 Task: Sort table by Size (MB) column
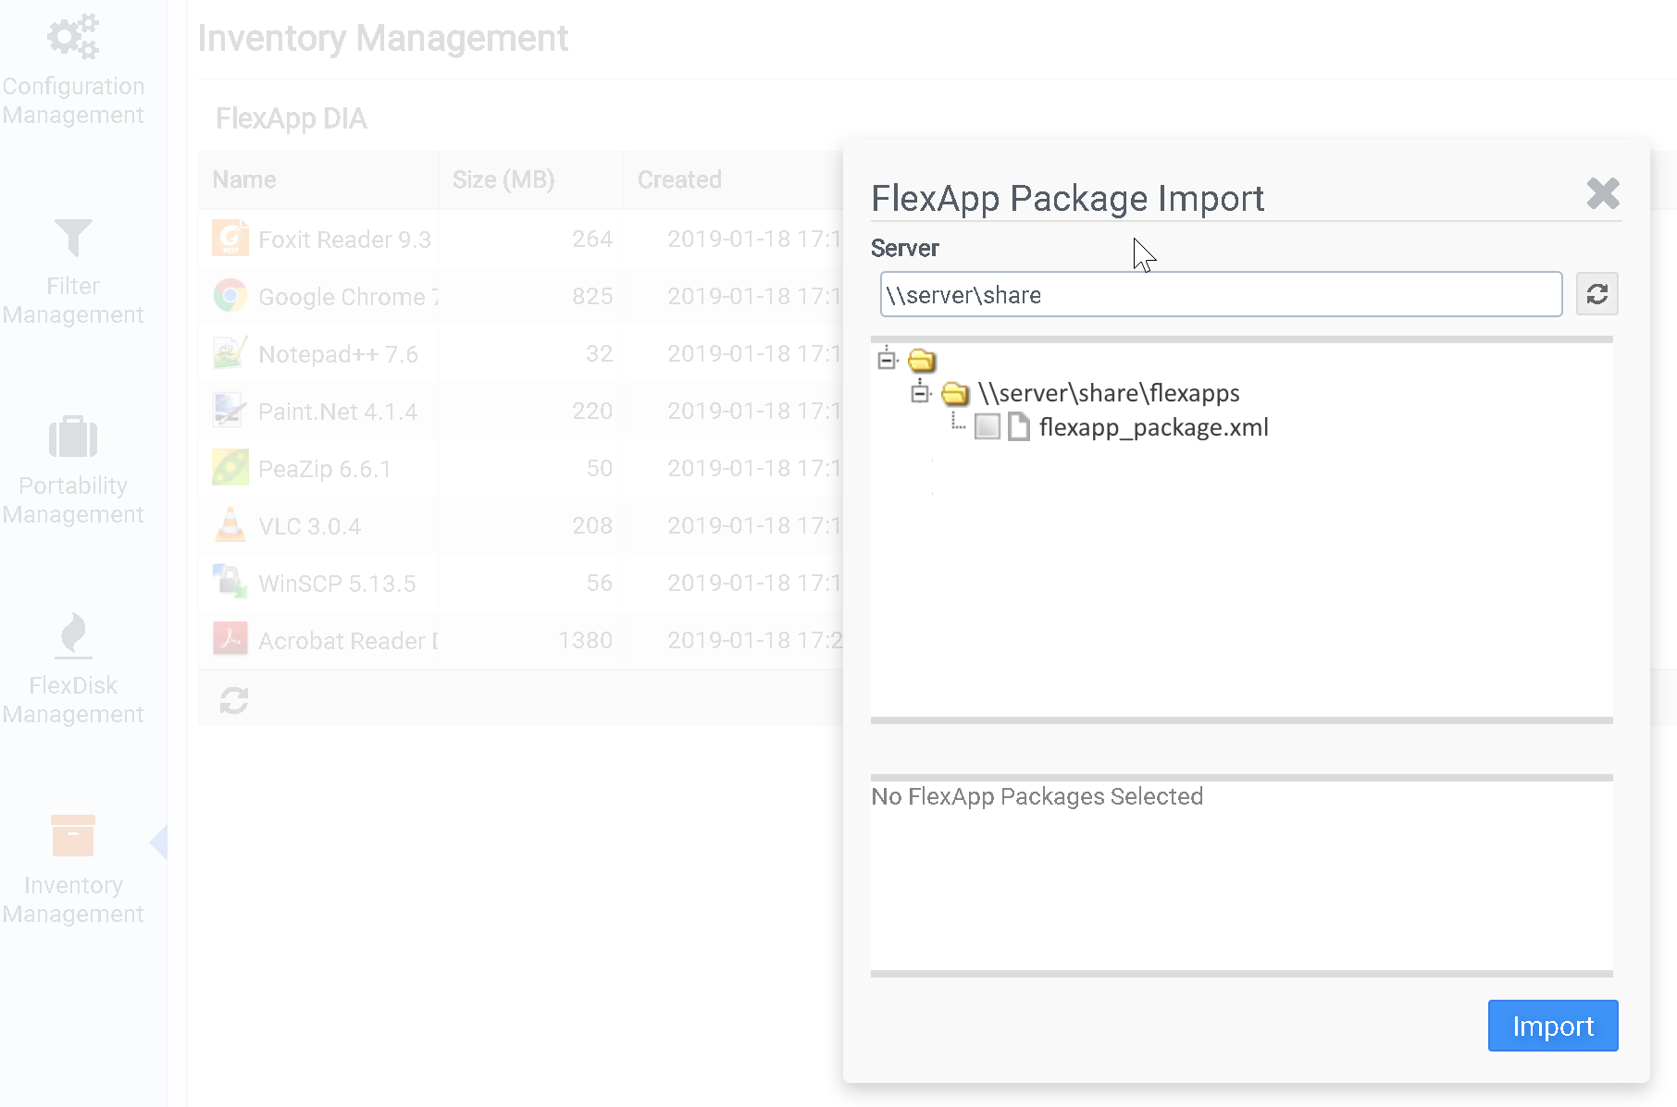click(503, 179)
